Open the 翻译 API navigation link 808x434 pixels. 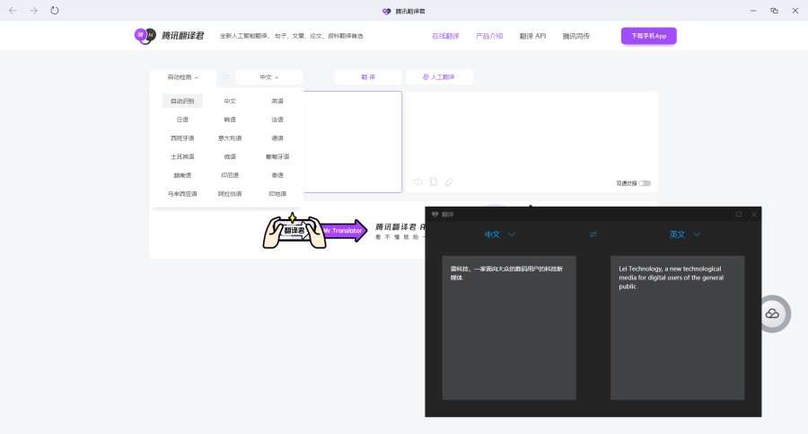532,36
